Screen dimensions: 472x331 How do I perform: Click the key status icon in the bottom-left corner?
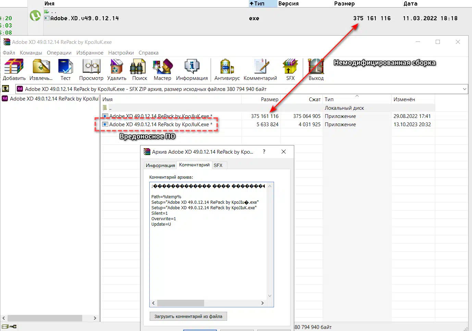tap(13, 327)
